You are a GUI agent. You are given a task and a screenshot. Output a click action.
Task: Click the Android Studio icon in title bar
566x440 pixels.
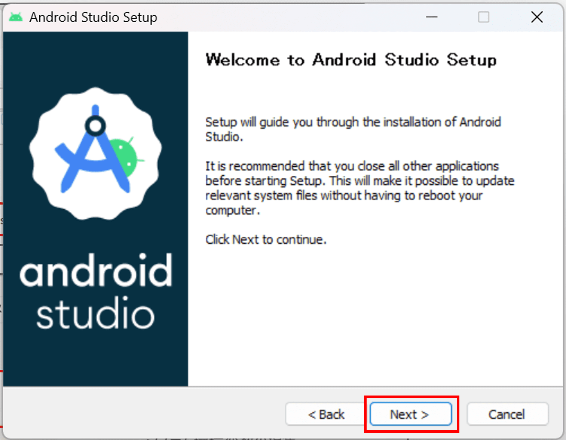[16, 17]
